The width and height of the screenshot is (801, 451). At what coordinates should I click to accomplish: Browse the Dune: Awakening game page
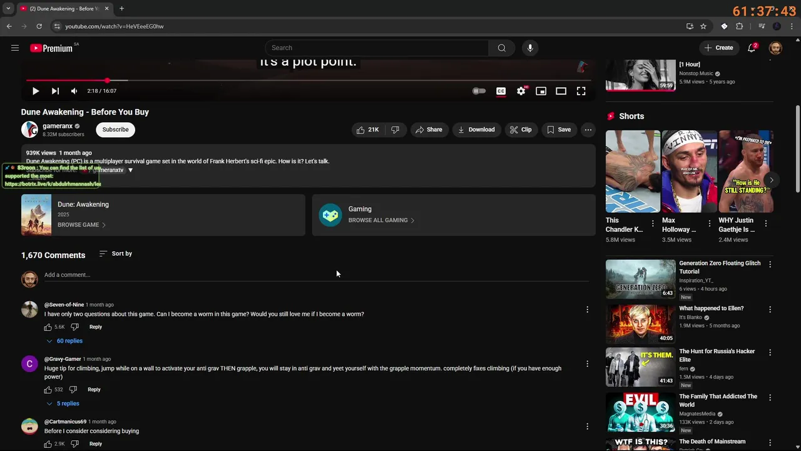pyautogui.click(x=163, y=215)
